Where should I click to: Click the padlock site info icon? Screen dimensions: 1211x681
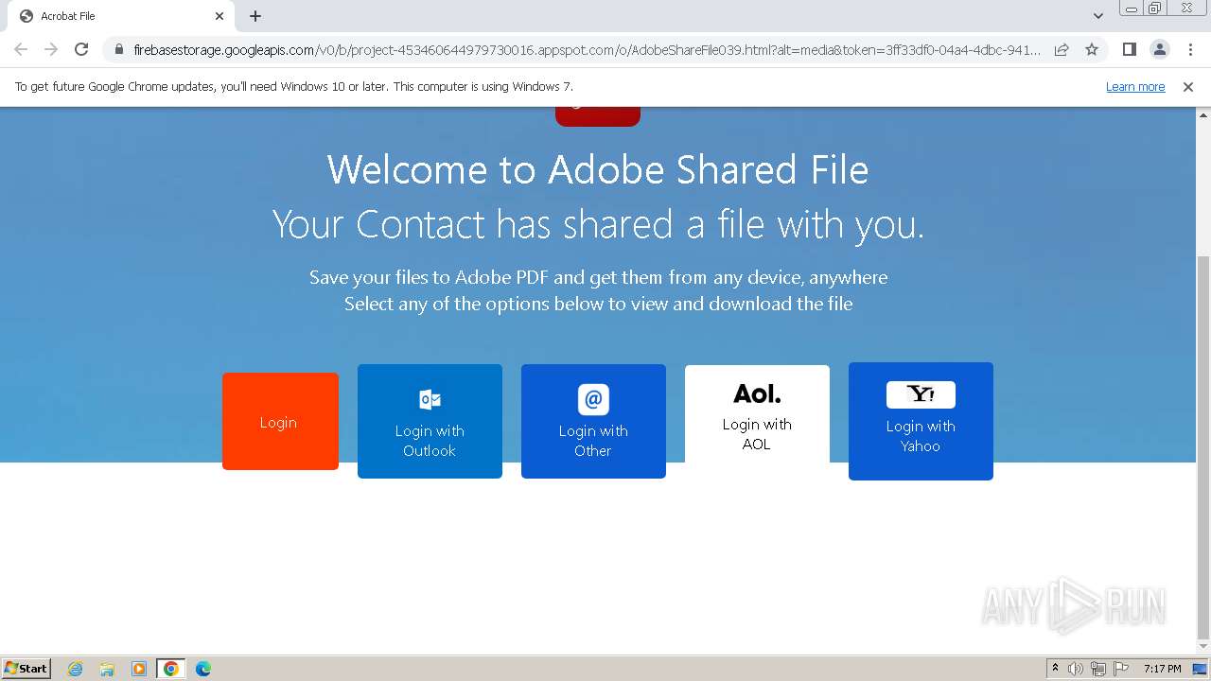coord(118,49)
